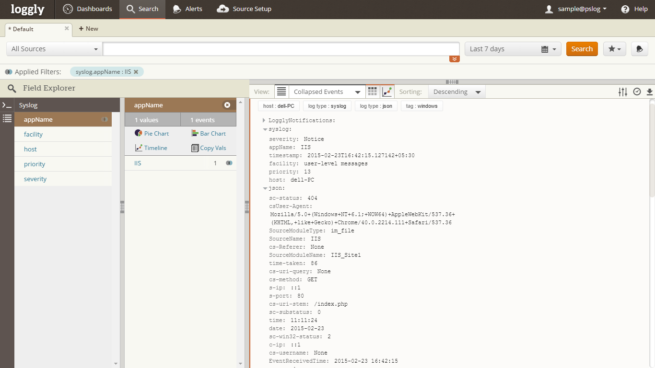Open the Dashboards menu
The width and height of the screenshot is (655, 368).
88,9
